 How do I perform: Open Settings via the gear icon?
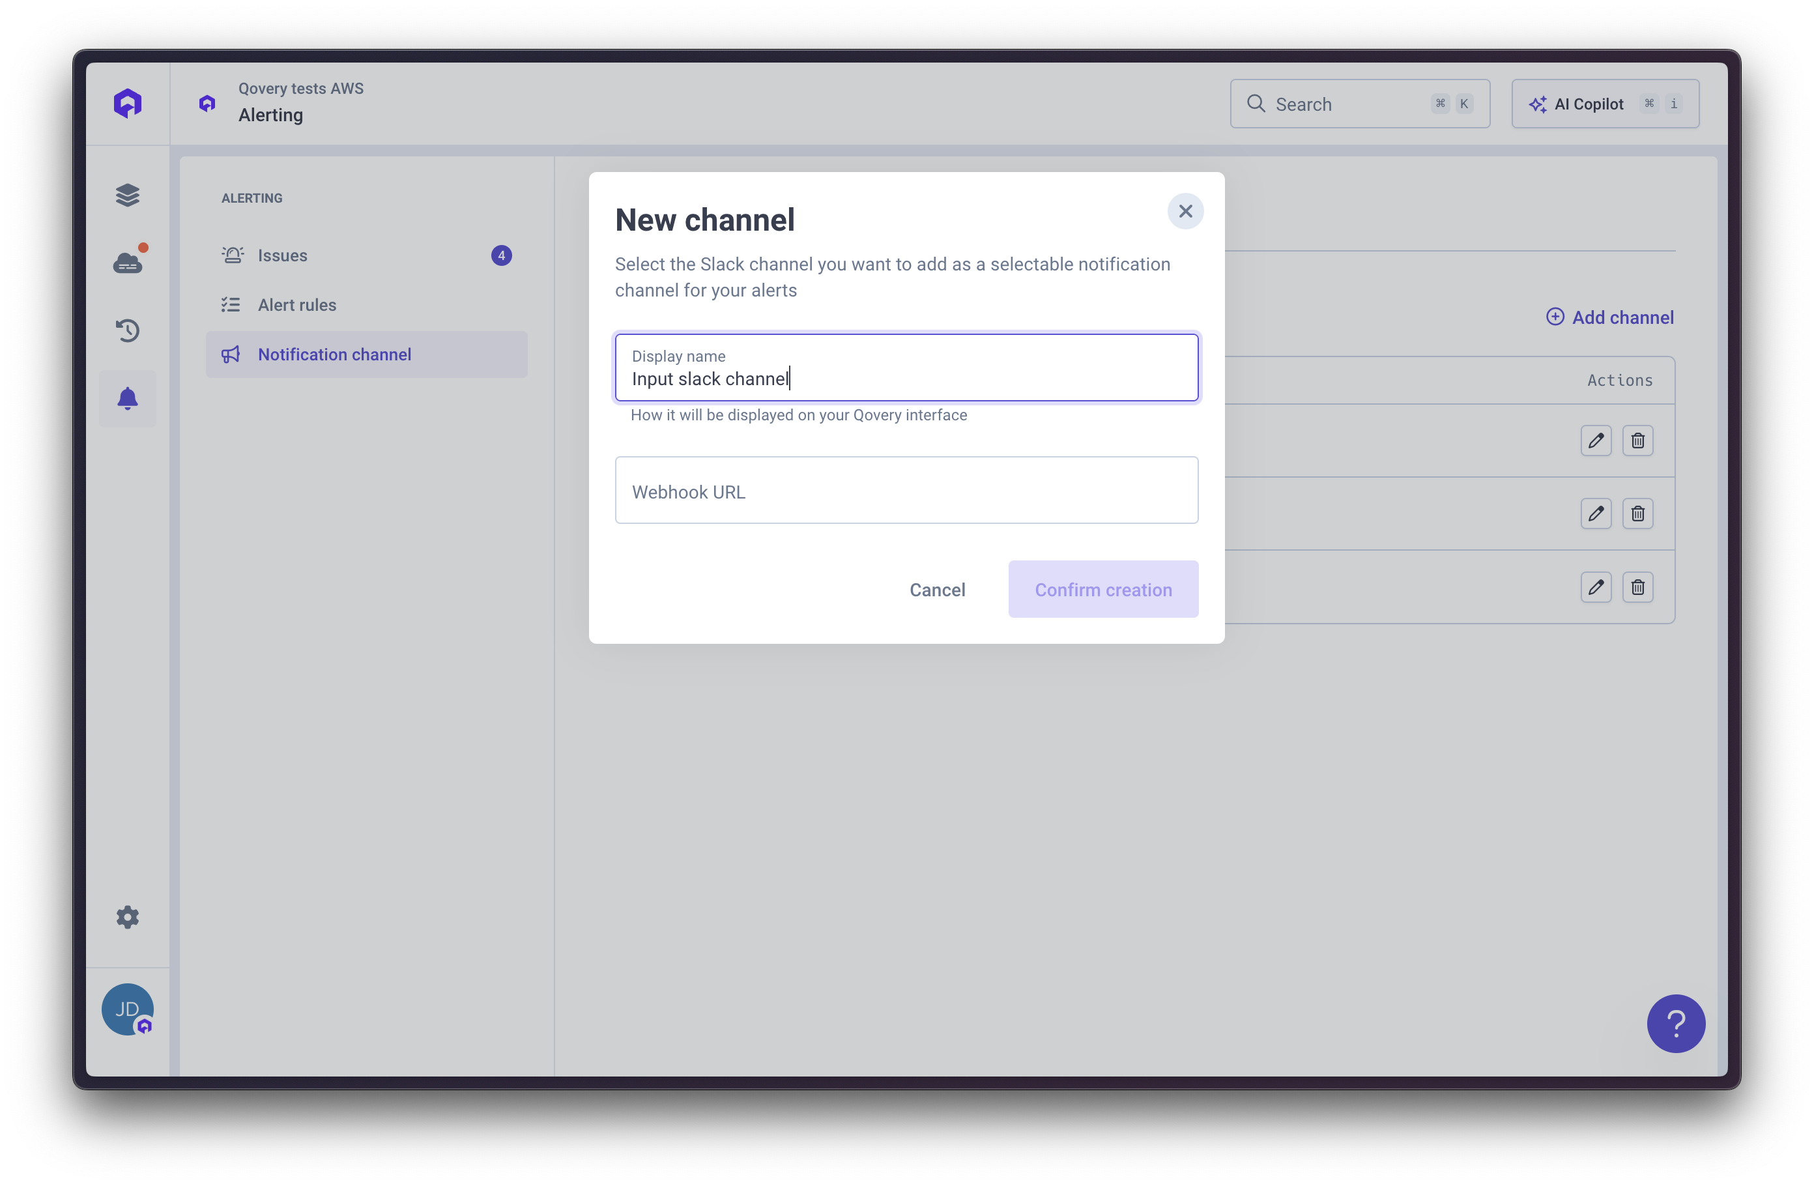click(127, 917)
